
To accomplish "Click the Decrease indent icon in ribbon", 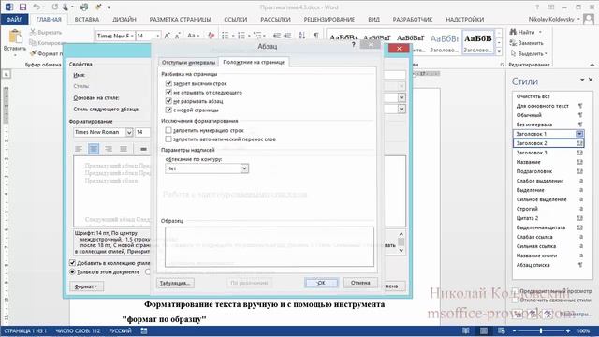I will pyautogui.click(x=277, y=36).
